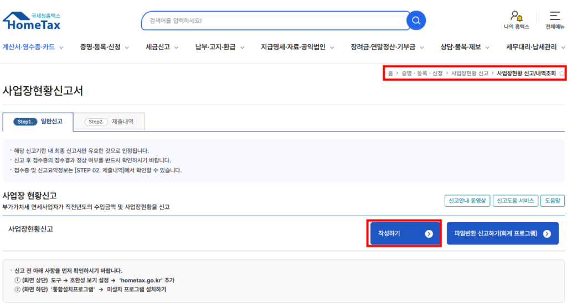The image size is (567, 304).
Task: Click the 사업장현황신고서 page title
Action: pyautogui.click(x=43, y=91)
